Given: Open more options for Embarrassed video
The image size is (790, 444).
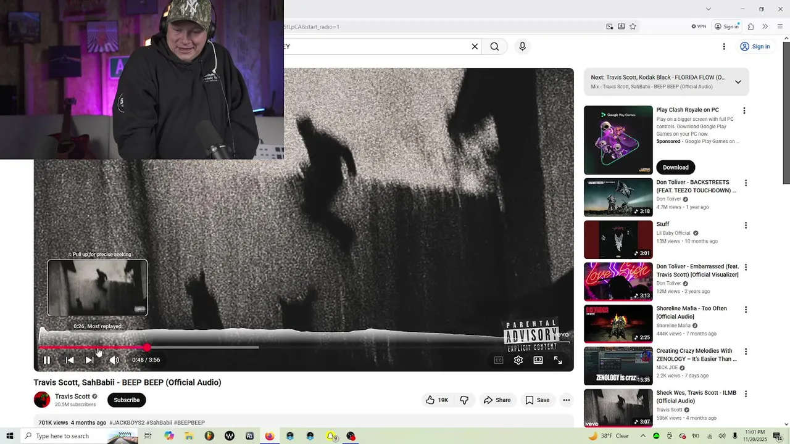Looking at the screenshot, I should pyautogui.click(x=746, y=267).
